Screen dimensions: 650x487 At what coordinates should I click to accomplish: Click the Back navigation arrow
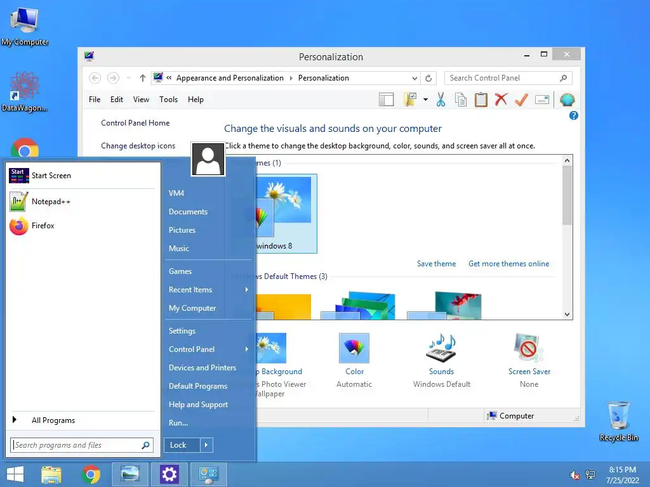95,78
